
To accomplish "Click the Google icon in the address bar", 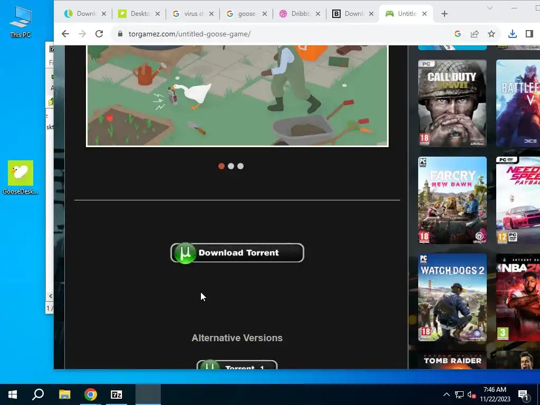I will (x=458, y=34).
